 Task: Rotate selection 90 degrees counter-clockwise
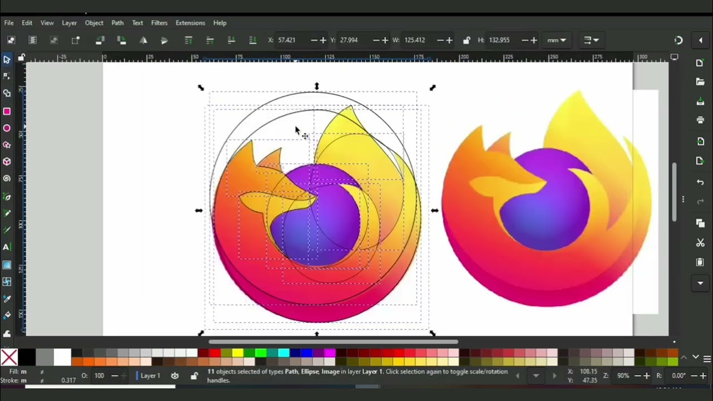pyautogui.click(x=100, y=40)
